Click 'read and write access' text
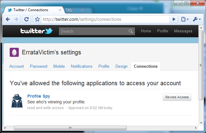 tap(45, 108)
